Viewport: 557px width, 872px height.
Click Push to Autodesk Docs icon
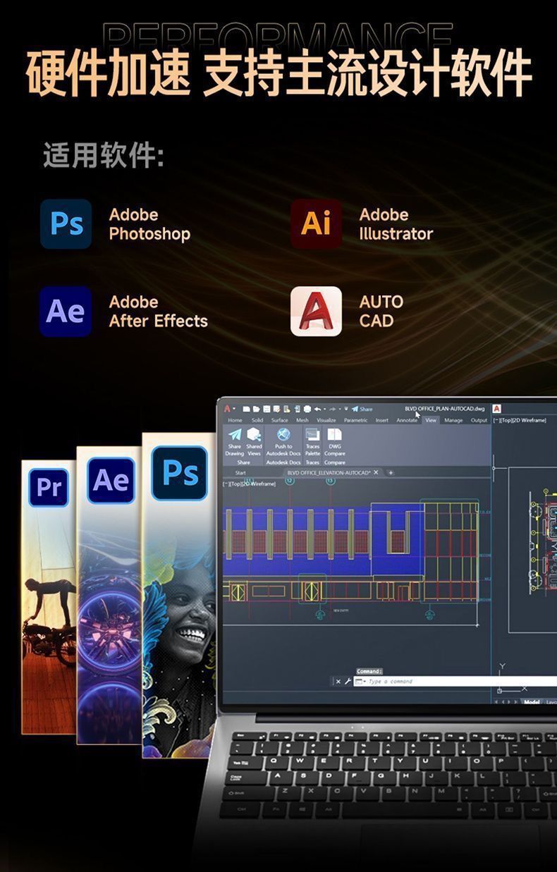tap(283, 434)
